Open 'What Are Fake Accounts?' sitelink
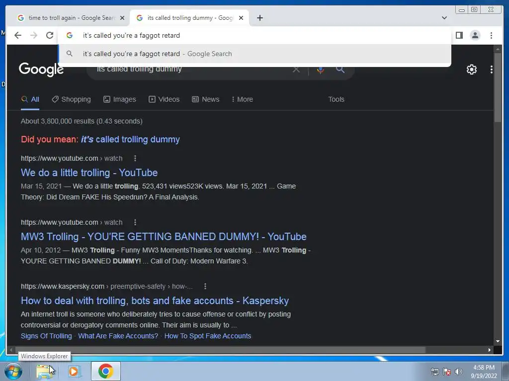The image size is (509, 381). pyautogui.click(x=118, y=336)
